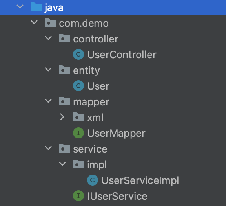Select the controller package label
Screen dimensions: 226x206
click(x=96, y=39)
